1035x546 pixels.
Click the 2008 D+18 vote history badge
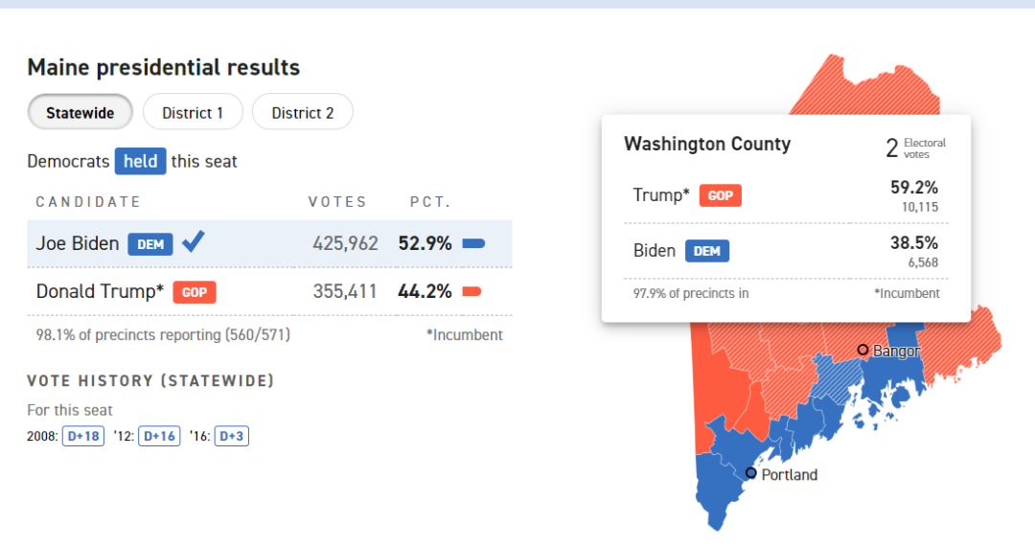[x=83, y=436]
